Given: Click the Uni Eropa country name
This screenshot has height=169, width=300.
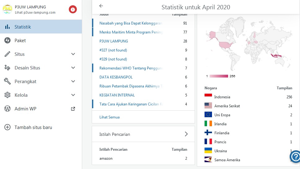Looking at the screenshot, I should (x=222, y=115).
